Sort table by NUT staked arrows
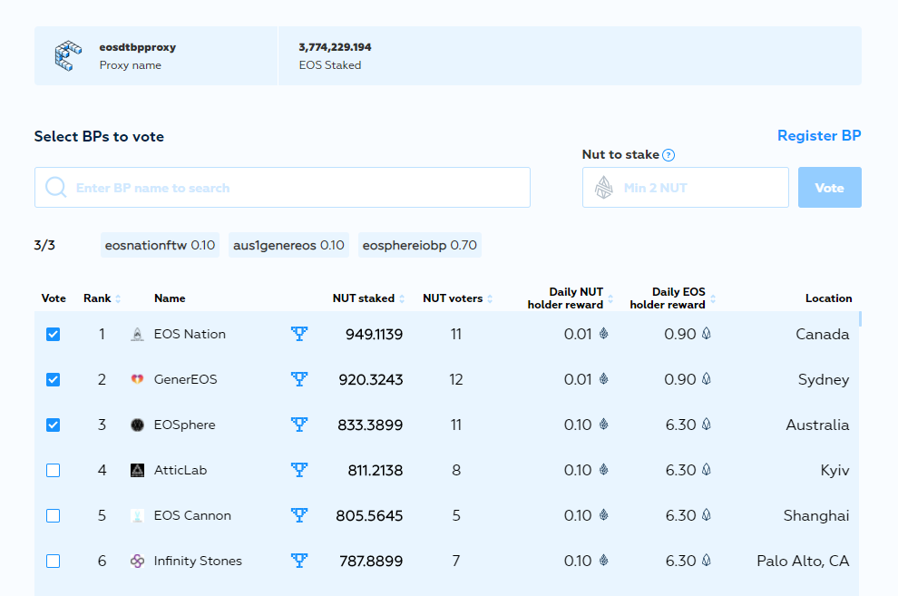The height and width of the screenshot is (596, 898). coord(402,298)
